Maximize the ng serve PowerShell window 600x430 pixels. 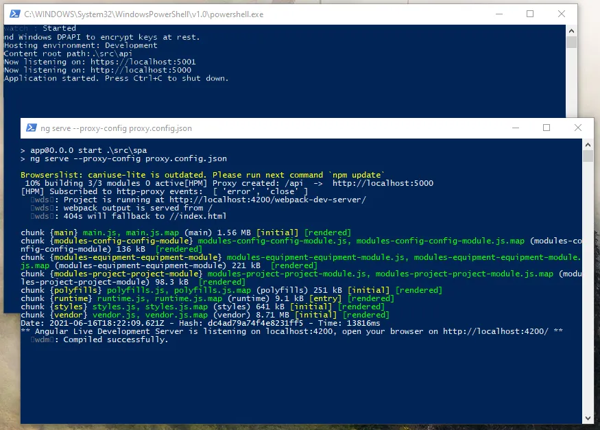pos(547,128)
